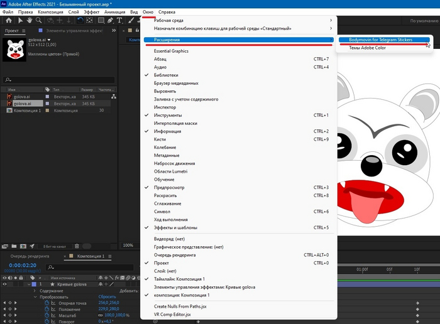Image resolution: width=440 pixels, height=324 pixels.
Task: Click the label color swatch of Кривые golova
Action: (34, 284)
